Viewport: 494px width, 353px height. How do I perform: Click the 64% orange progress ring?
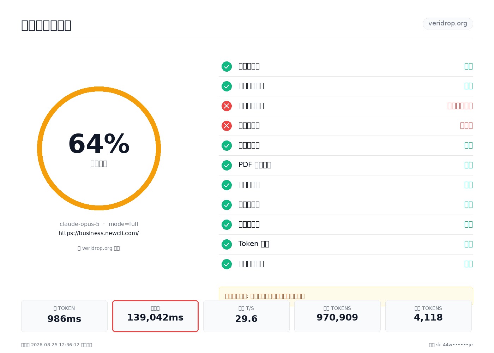(x=99, y=148)
